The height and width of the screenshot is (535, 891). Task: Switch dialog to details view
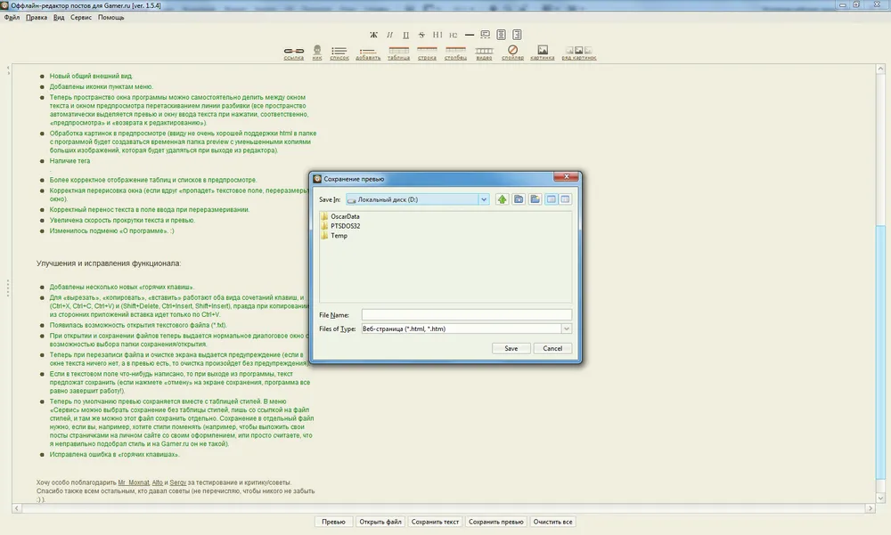click(x=565, y=199)
